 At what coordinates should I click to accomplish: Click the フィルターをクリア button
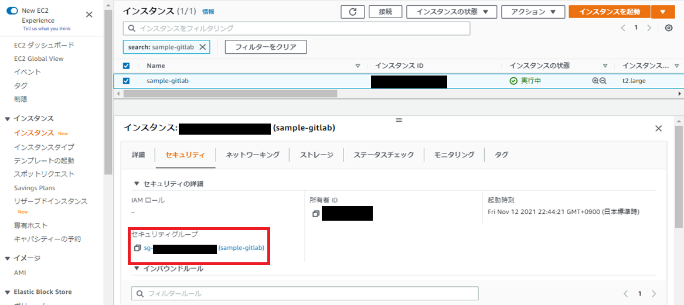pos(266,47)
